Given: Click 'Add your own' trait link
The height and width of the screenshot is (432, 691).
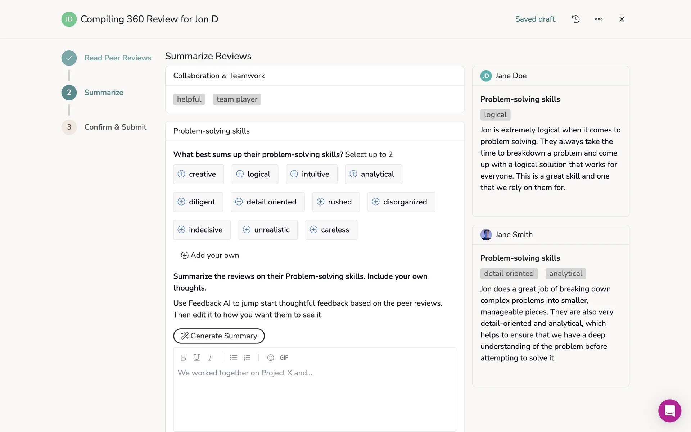Looking at the screenshot, I should [x=210, y=255].
